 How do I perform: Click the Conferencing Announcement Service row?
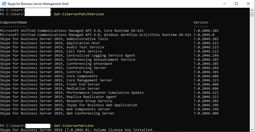(109, 60)
